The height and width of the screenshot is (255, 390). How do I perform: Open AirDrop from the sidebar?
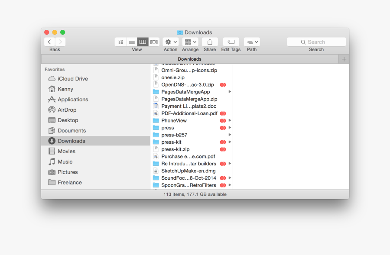click(66, 110)
